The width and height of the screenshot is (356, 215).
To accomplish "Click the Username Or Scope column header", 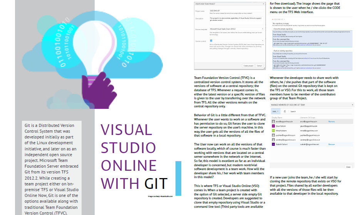I will click(308, 117).
